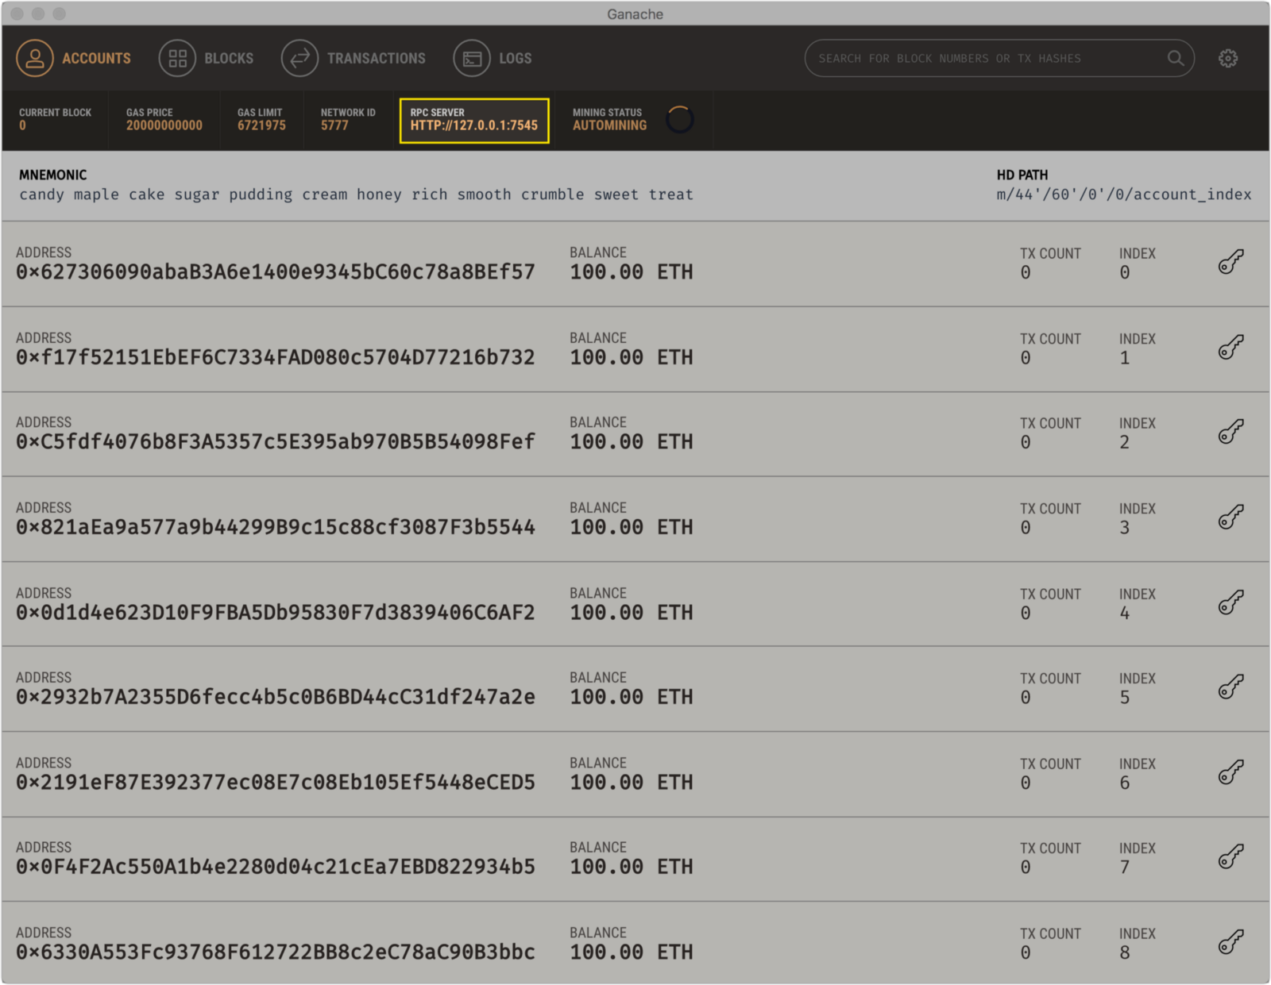Click the current block value 0
The width and height of the screenshot is (1271, 985).
coord(23,125)
